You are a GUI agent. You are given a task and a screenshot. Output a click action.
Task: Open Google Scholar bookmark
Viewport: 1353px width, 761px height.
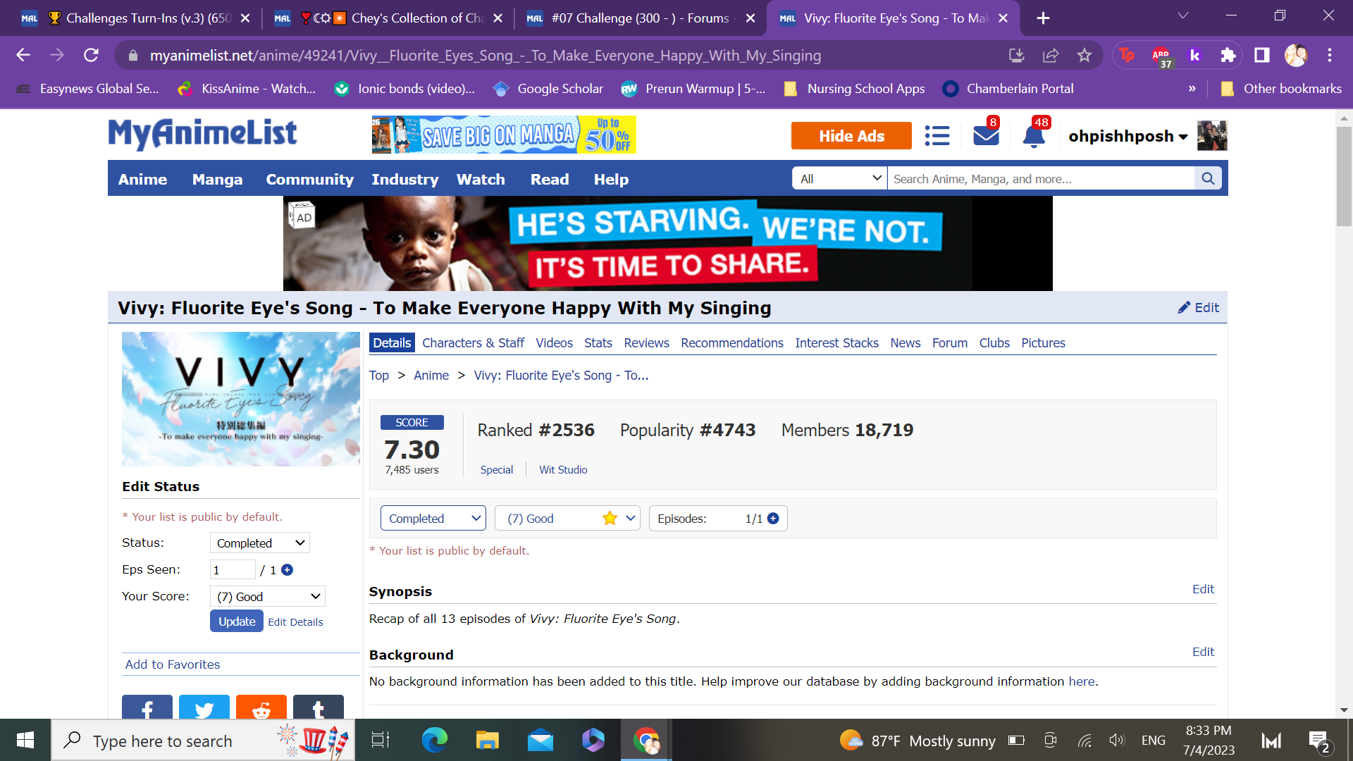click(x=548, y=89)
